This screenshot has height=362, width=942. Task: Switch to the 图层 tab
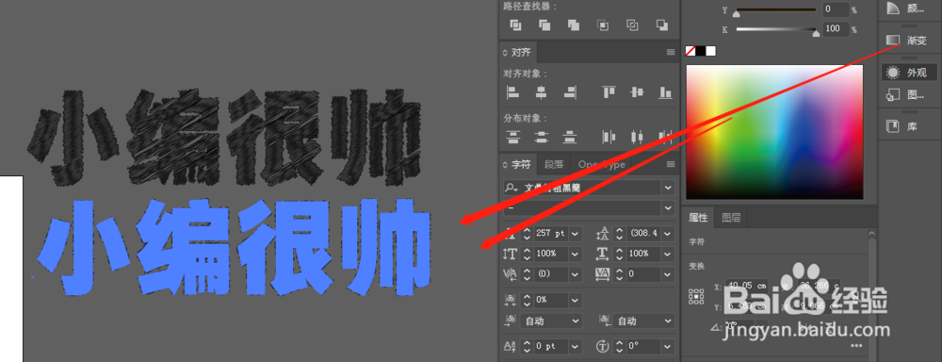point(731,218)
